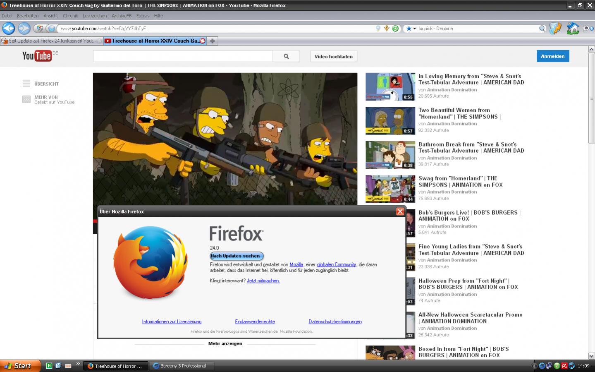
Task: Click the magnifier in the Ixquick search box
Action: tap(542, 29)
